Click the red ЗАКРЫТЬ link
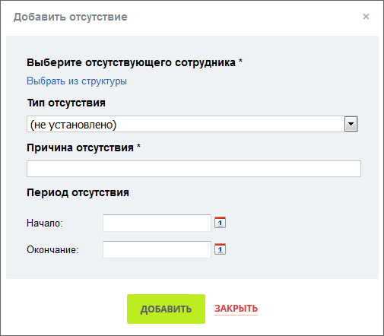 [x=236, y=309]
